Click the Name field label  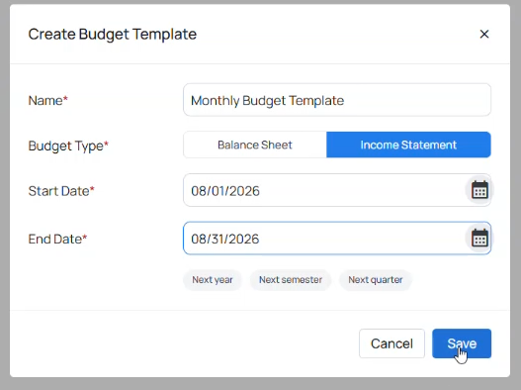(x=48, y=101)
